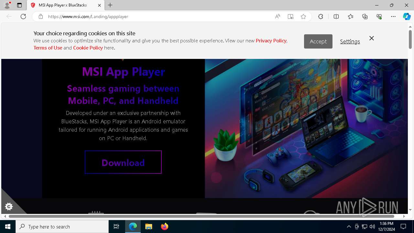The width and height of the screenshot is (414, 233).
Task: Click the MSI App Player heading
Action: [123, 72]
